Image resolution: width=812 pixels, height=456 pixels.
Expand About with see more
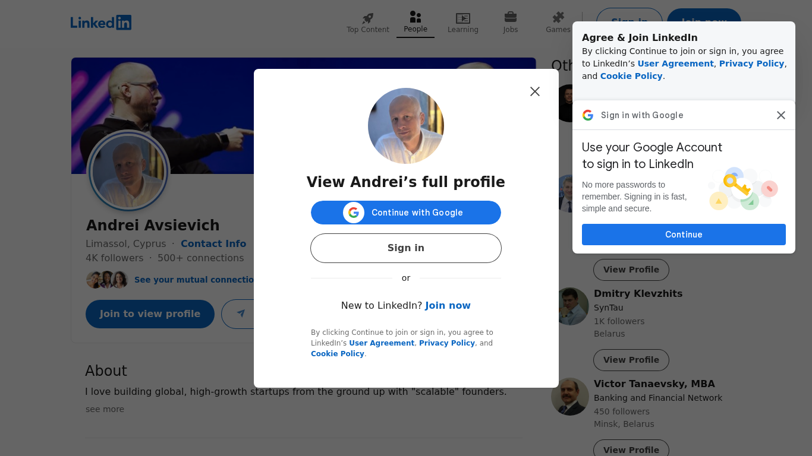[x=105, y=409]
